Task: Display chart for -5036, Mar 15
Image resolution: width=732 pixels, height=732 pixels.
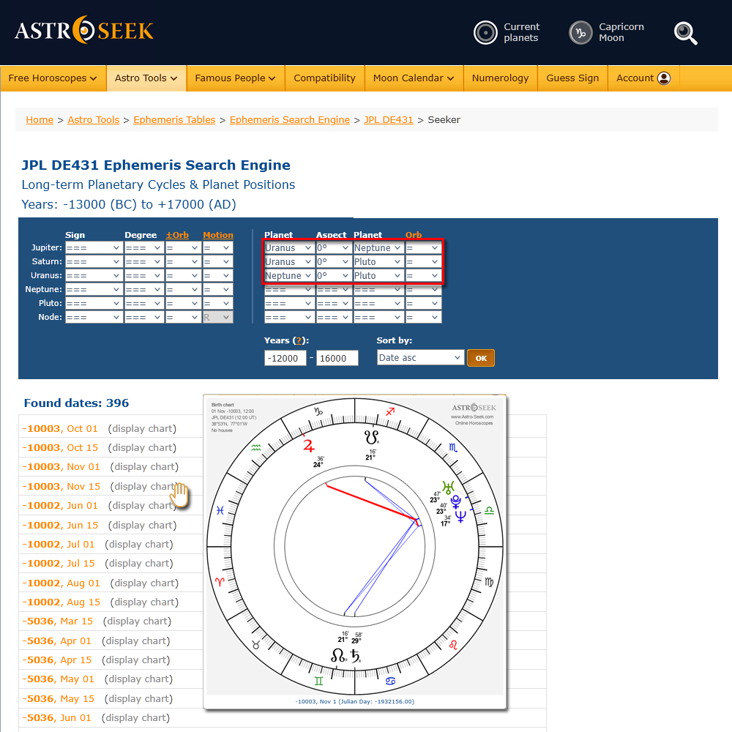Action: click(137, 621)
